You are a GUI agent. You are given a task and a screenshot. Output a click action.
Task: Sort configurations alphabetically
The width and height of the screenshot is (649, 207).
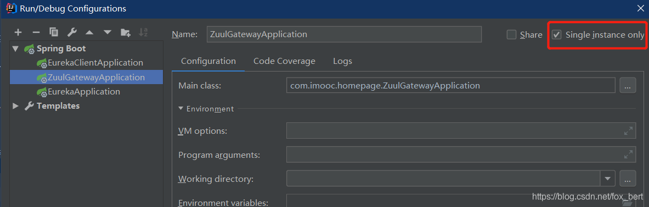143,32
